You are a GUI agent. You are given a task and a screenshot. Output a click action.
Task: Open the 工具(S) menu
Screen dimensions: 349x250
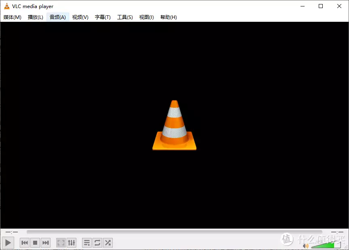pyautogui.click(x=125, y=17)
